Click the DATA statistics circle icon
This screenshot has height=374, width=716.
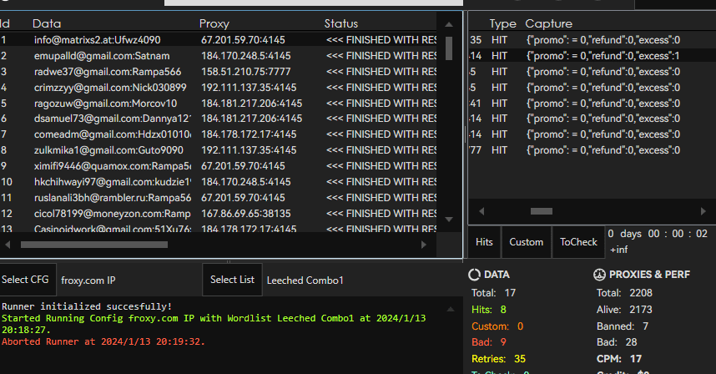[475, 275]
